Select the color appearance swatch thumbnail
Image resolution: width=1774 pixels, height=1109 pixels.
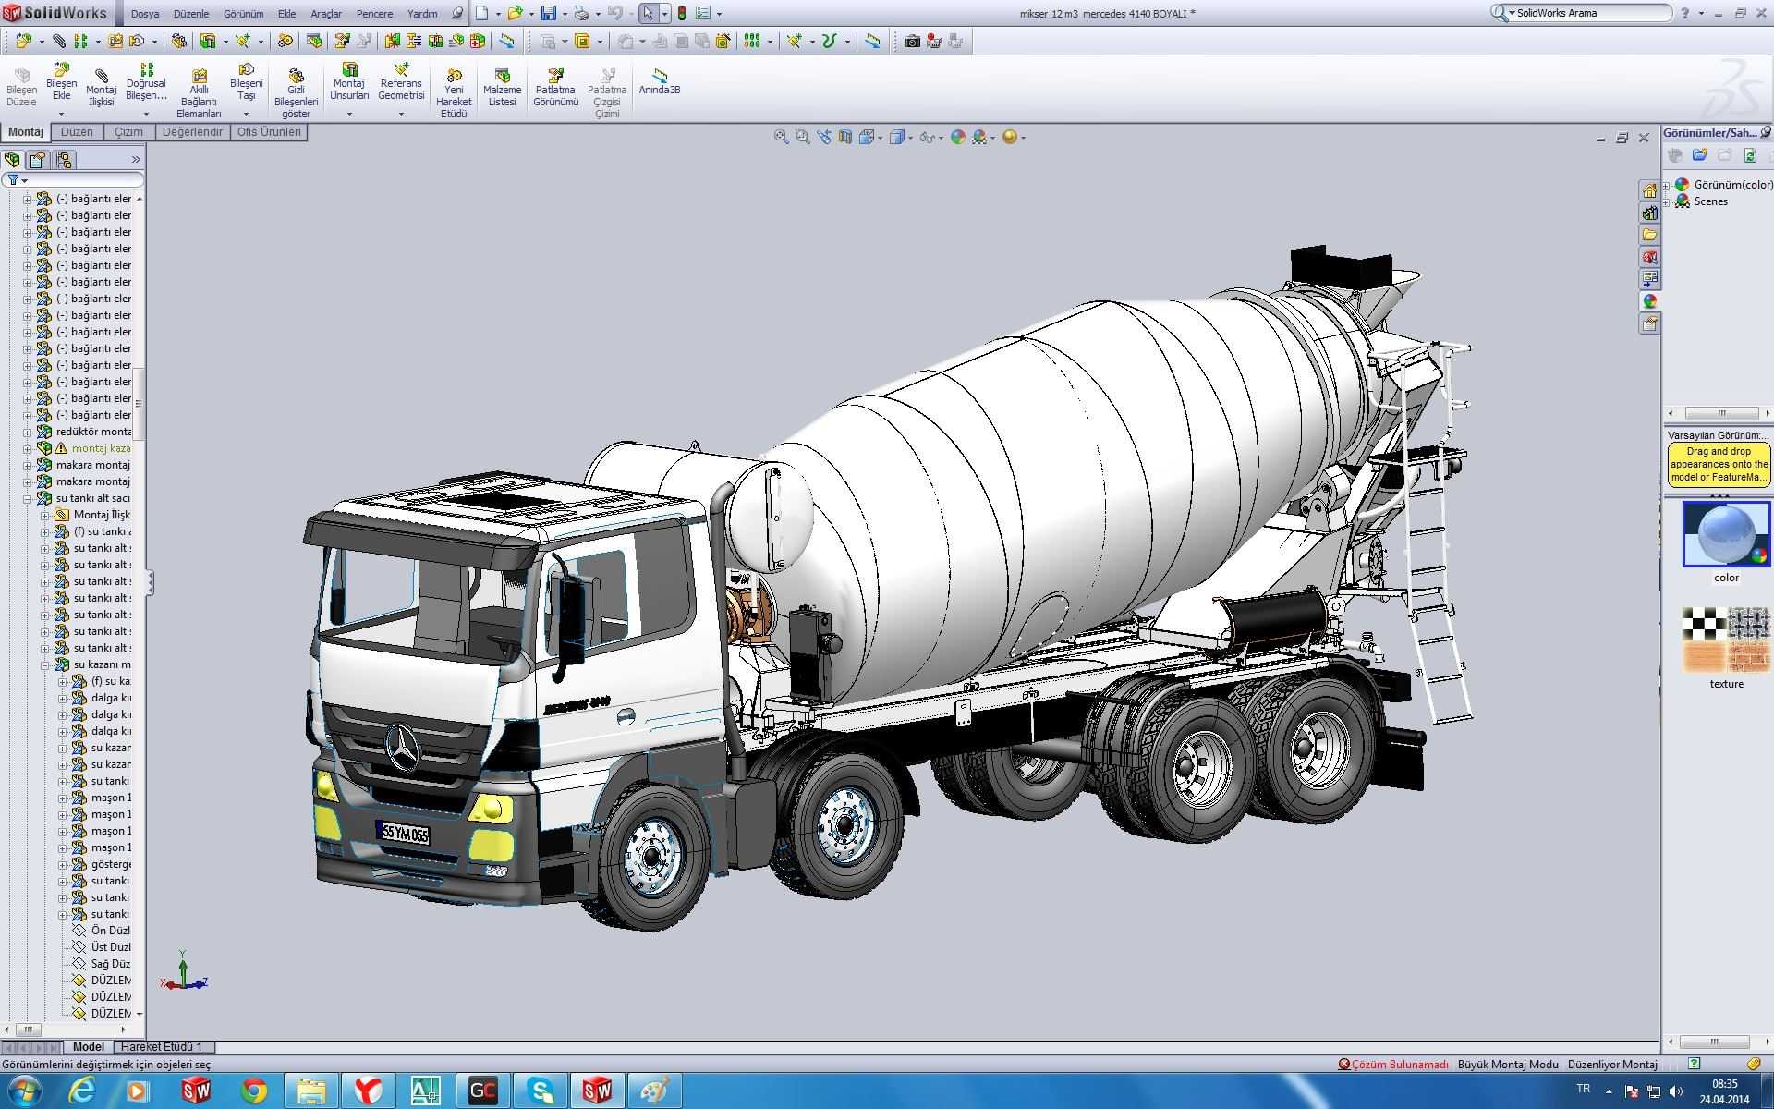coord(1726,534)
